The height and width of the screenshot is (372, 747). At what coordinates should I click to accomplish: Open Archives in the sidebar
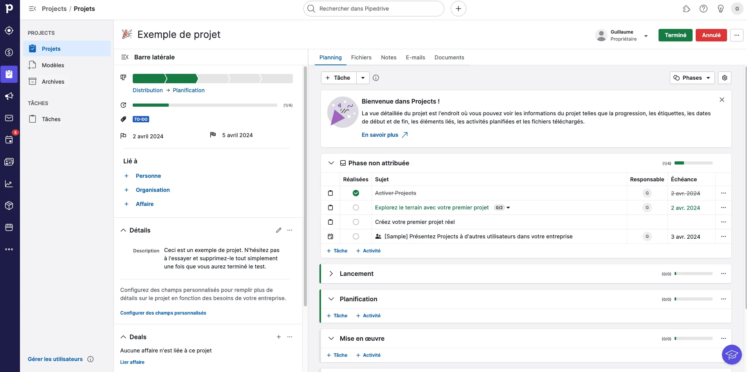(67, 82)
